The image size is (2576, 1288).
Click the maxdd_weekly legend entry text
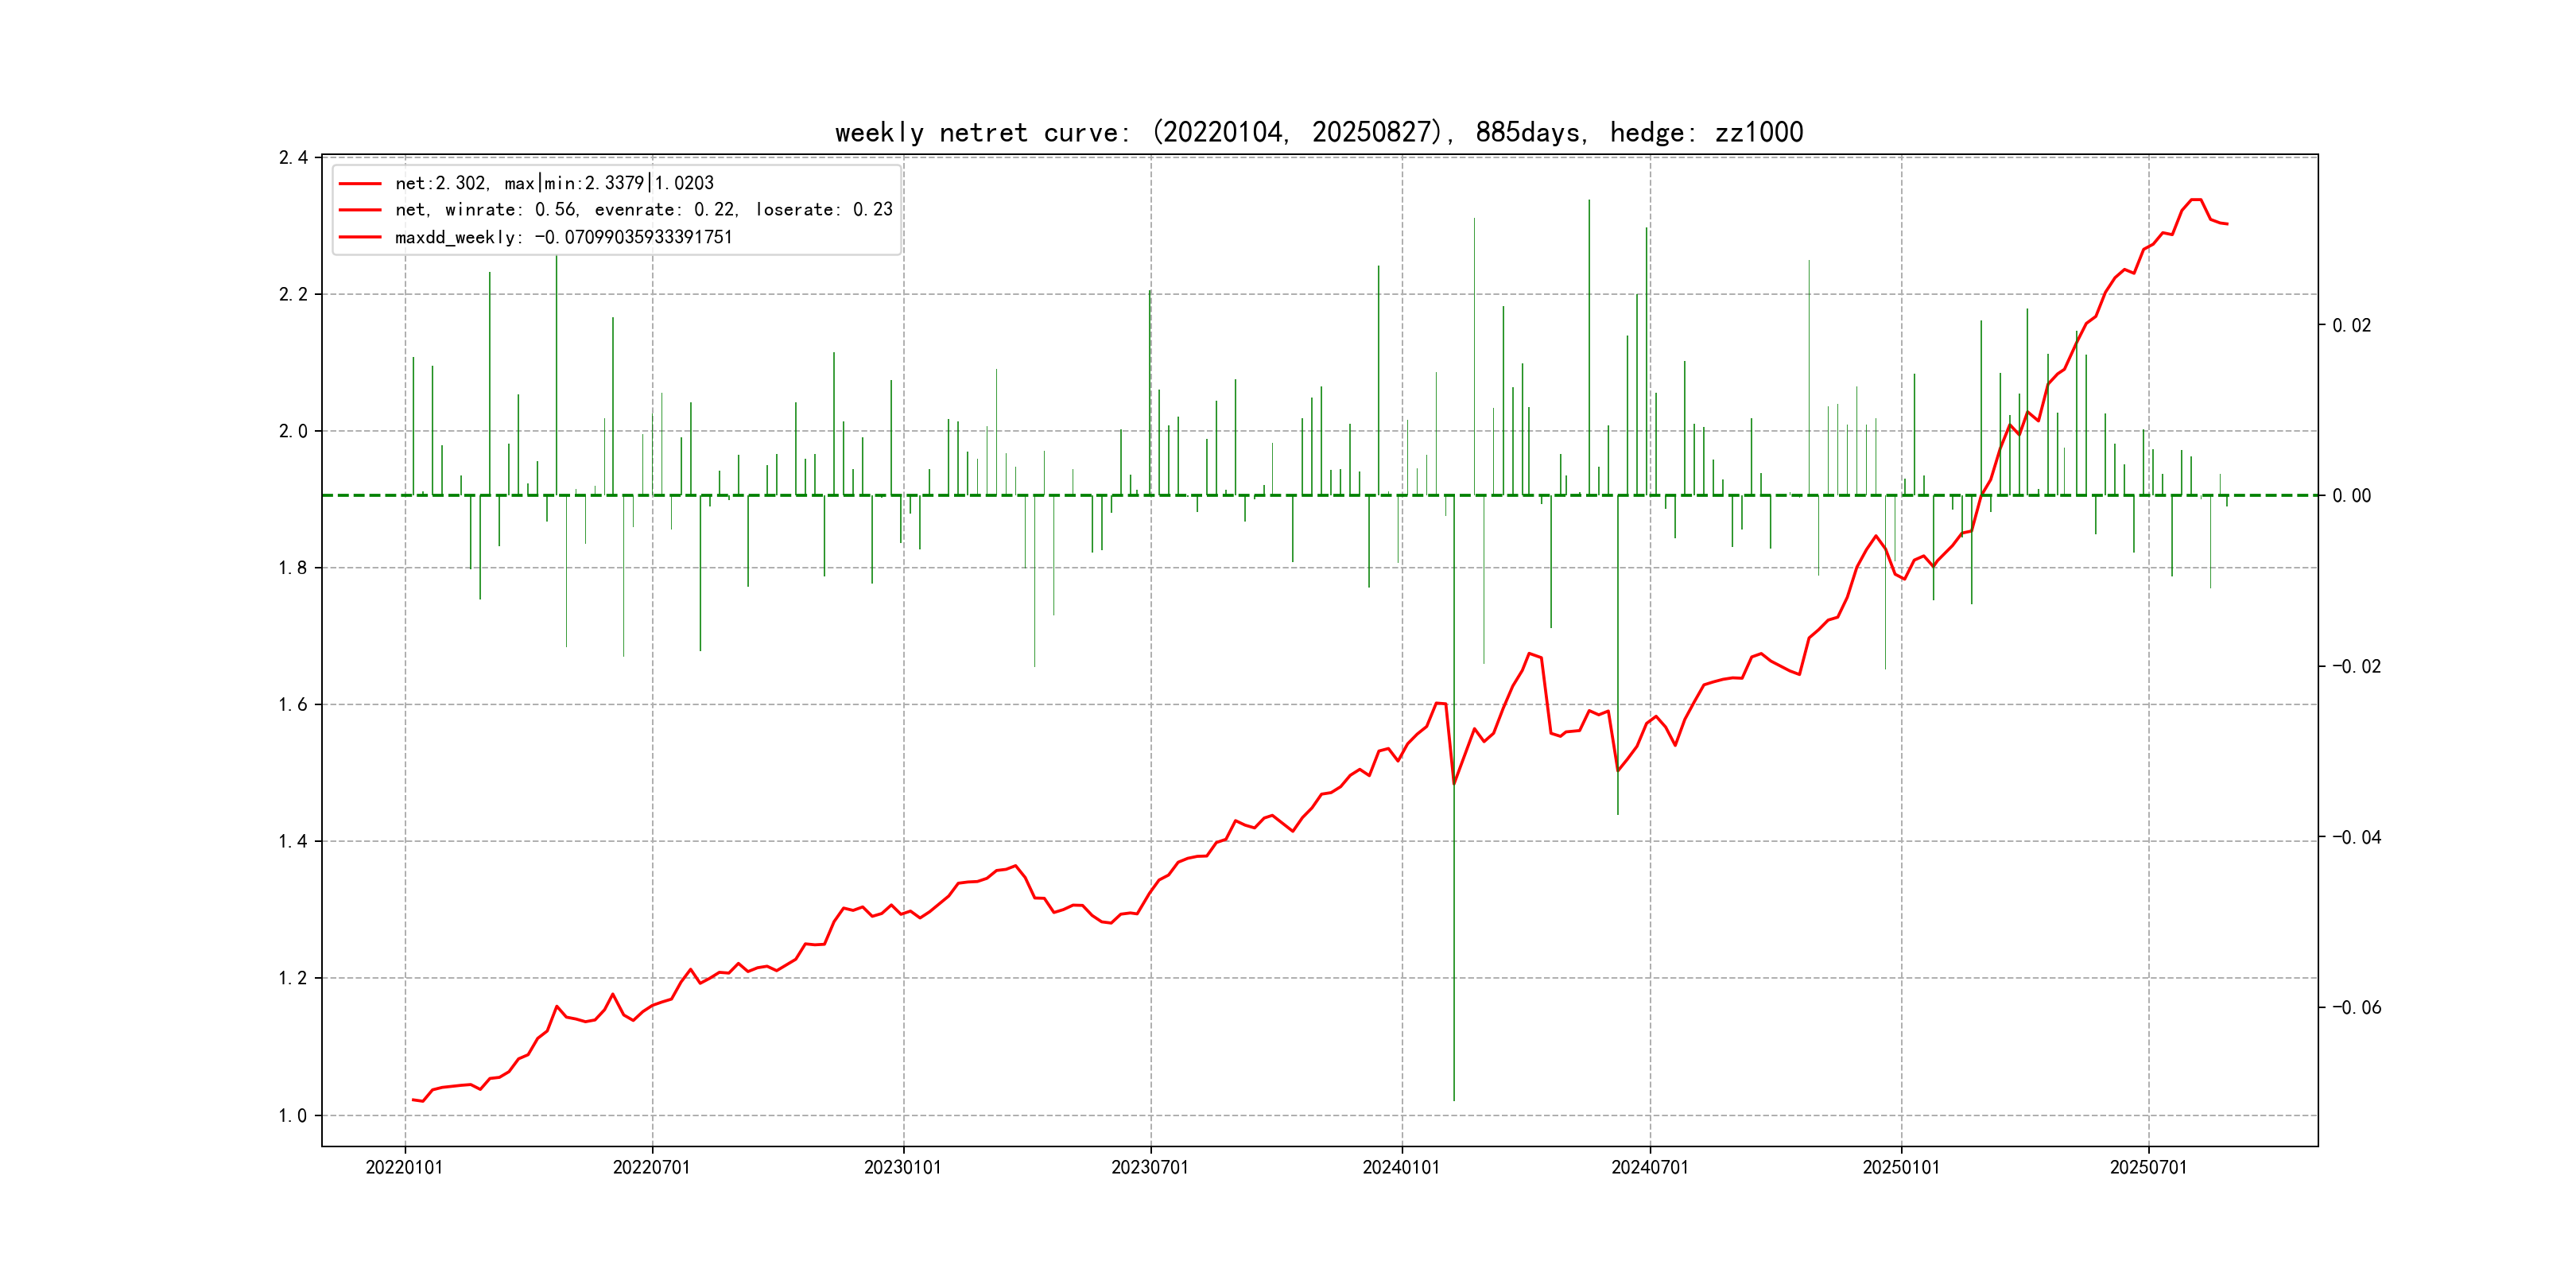[563, 237]
